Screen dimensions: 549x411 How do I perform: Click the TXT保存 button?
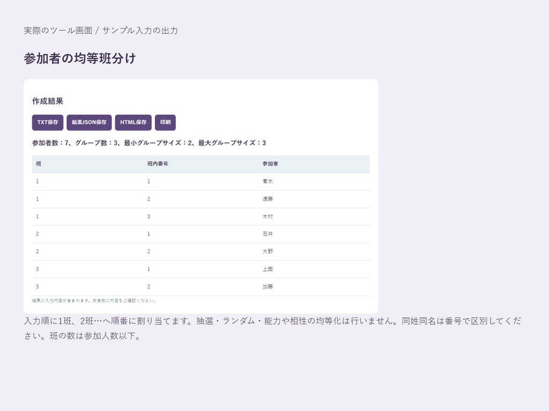48,123
